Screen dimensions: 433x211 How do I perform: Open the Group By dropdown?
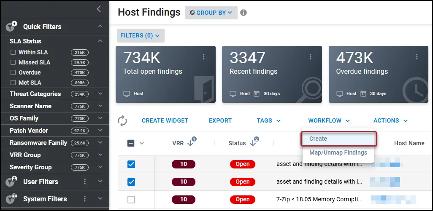pyautogui.click(x=211, y=13)
